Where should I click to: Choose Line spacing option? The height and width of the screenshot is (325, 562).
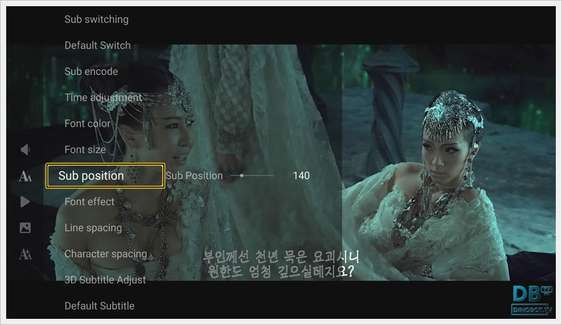93,228
